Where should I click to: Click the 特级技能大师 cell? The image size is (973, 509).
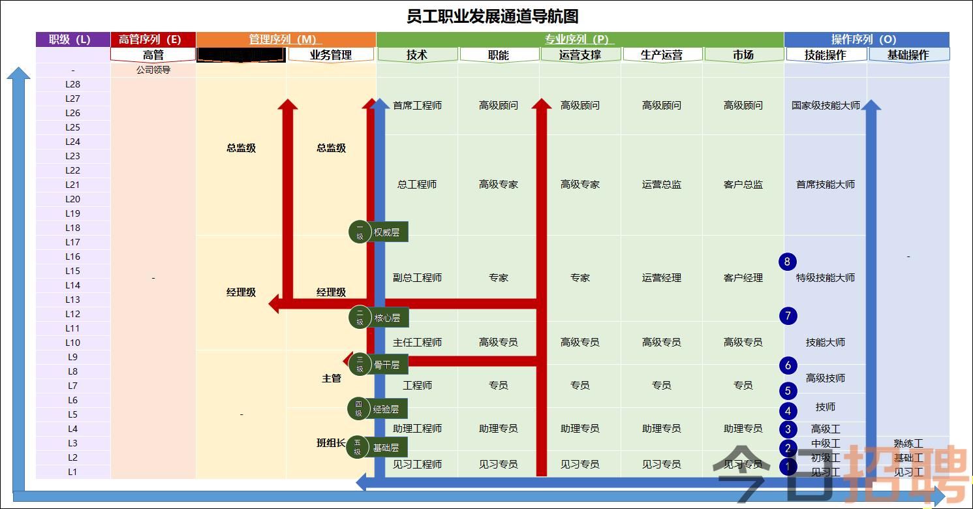pyautogui.click(x=826, y=278)
